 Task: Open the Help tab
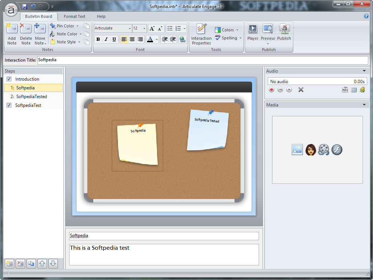pos(101,16)
